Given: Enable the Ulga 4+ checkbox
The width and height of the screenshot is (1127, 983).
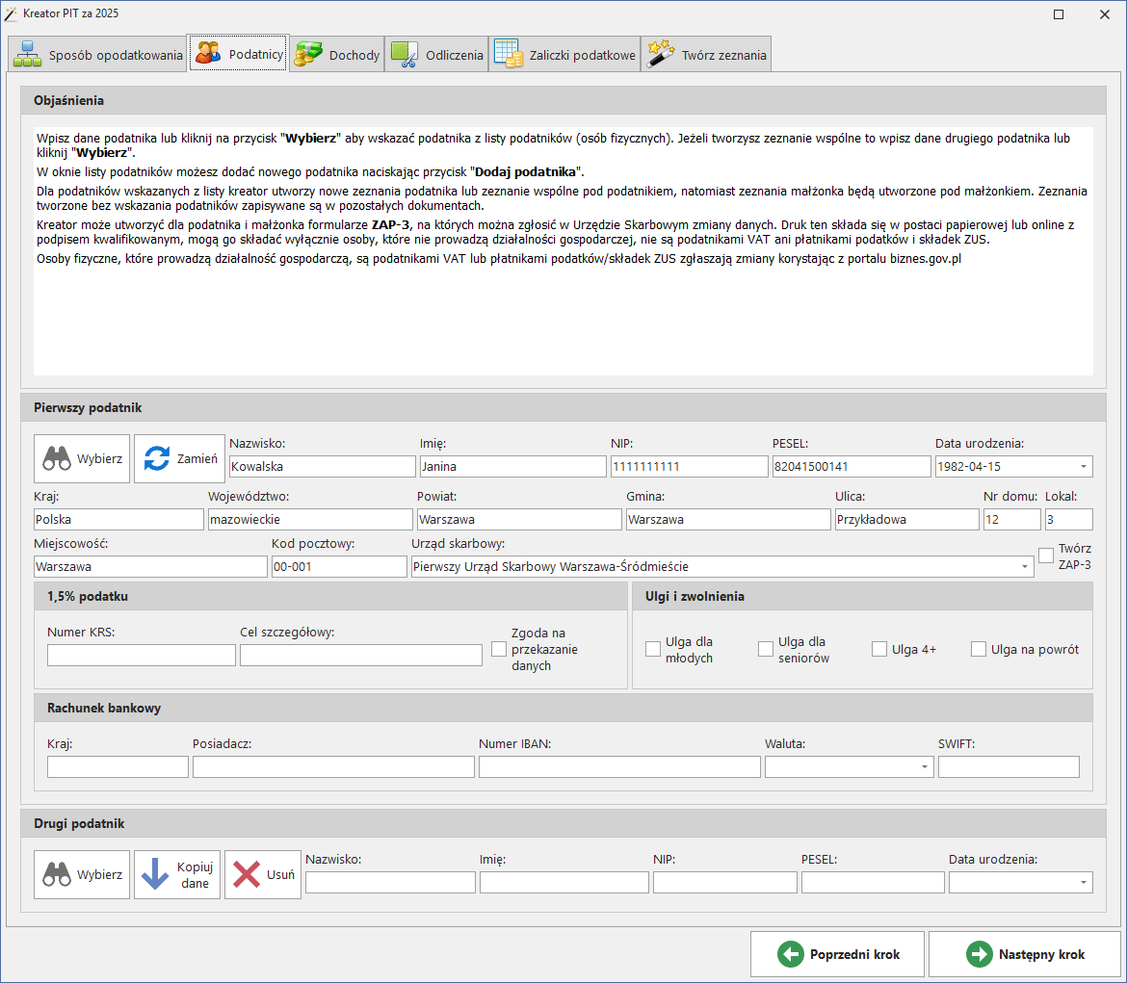Looking at the screenshot, I should (879, 649).
